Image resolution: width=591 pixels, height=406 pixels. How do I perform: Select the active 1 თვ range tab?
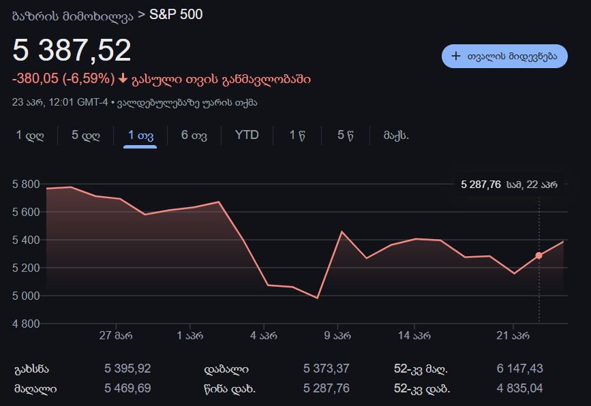140,135
